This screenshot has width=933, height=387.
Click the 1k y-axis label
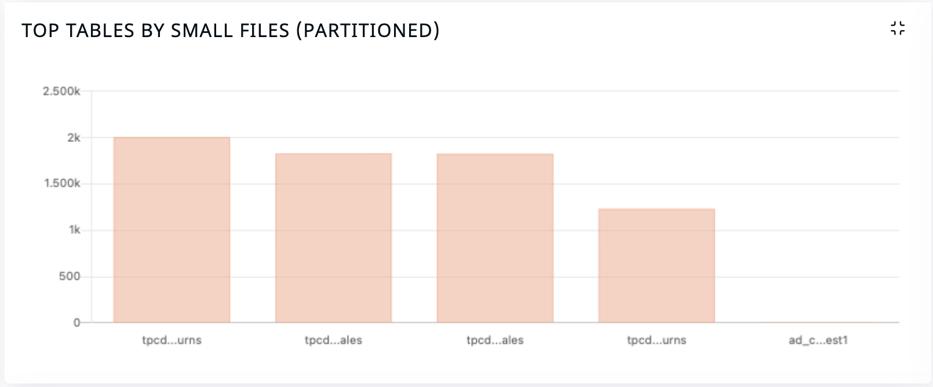click(x=75, y=230)
